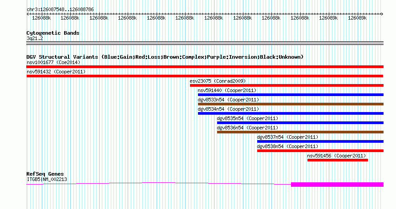Click the left arrowhead of the ruler
The image size is (396, 209).
(x=28, y=14)
